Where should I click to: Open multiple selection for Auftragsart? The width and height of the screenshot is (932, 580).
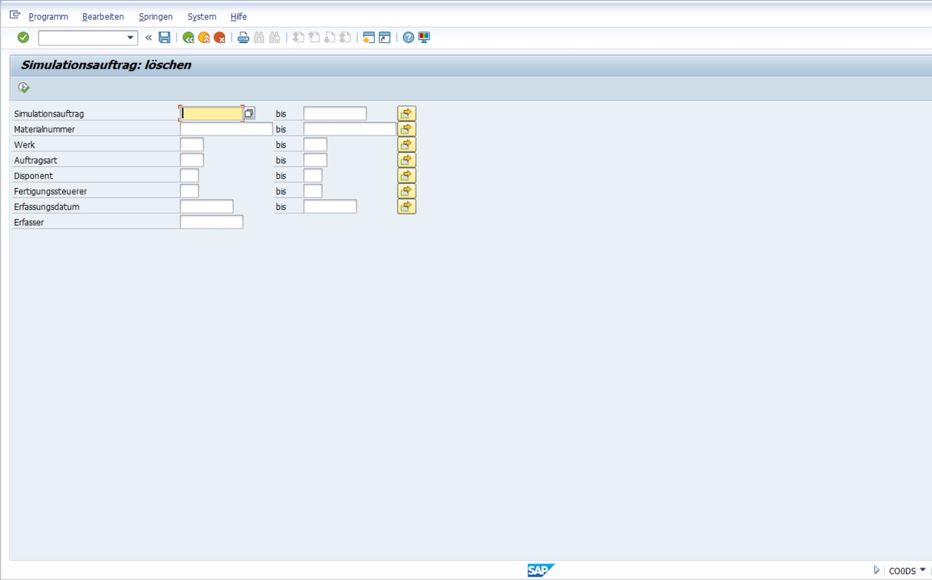pyautogui.click(x=406, y=160)
